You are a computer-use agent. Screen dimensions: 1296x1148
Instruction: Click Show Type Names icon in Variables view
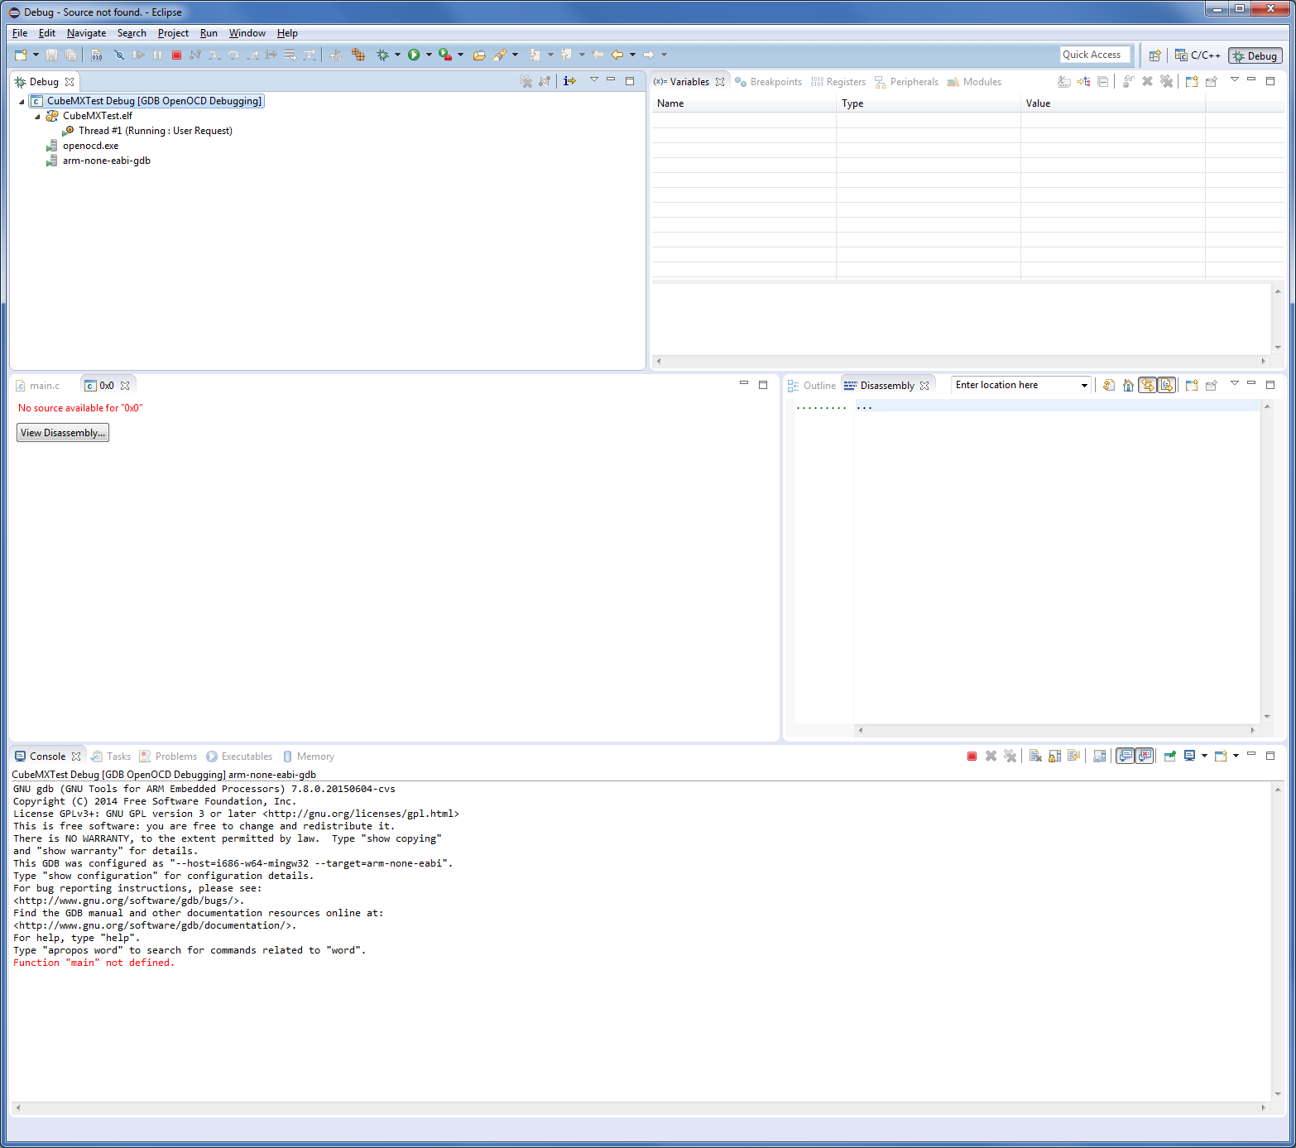pos(1064,81)
